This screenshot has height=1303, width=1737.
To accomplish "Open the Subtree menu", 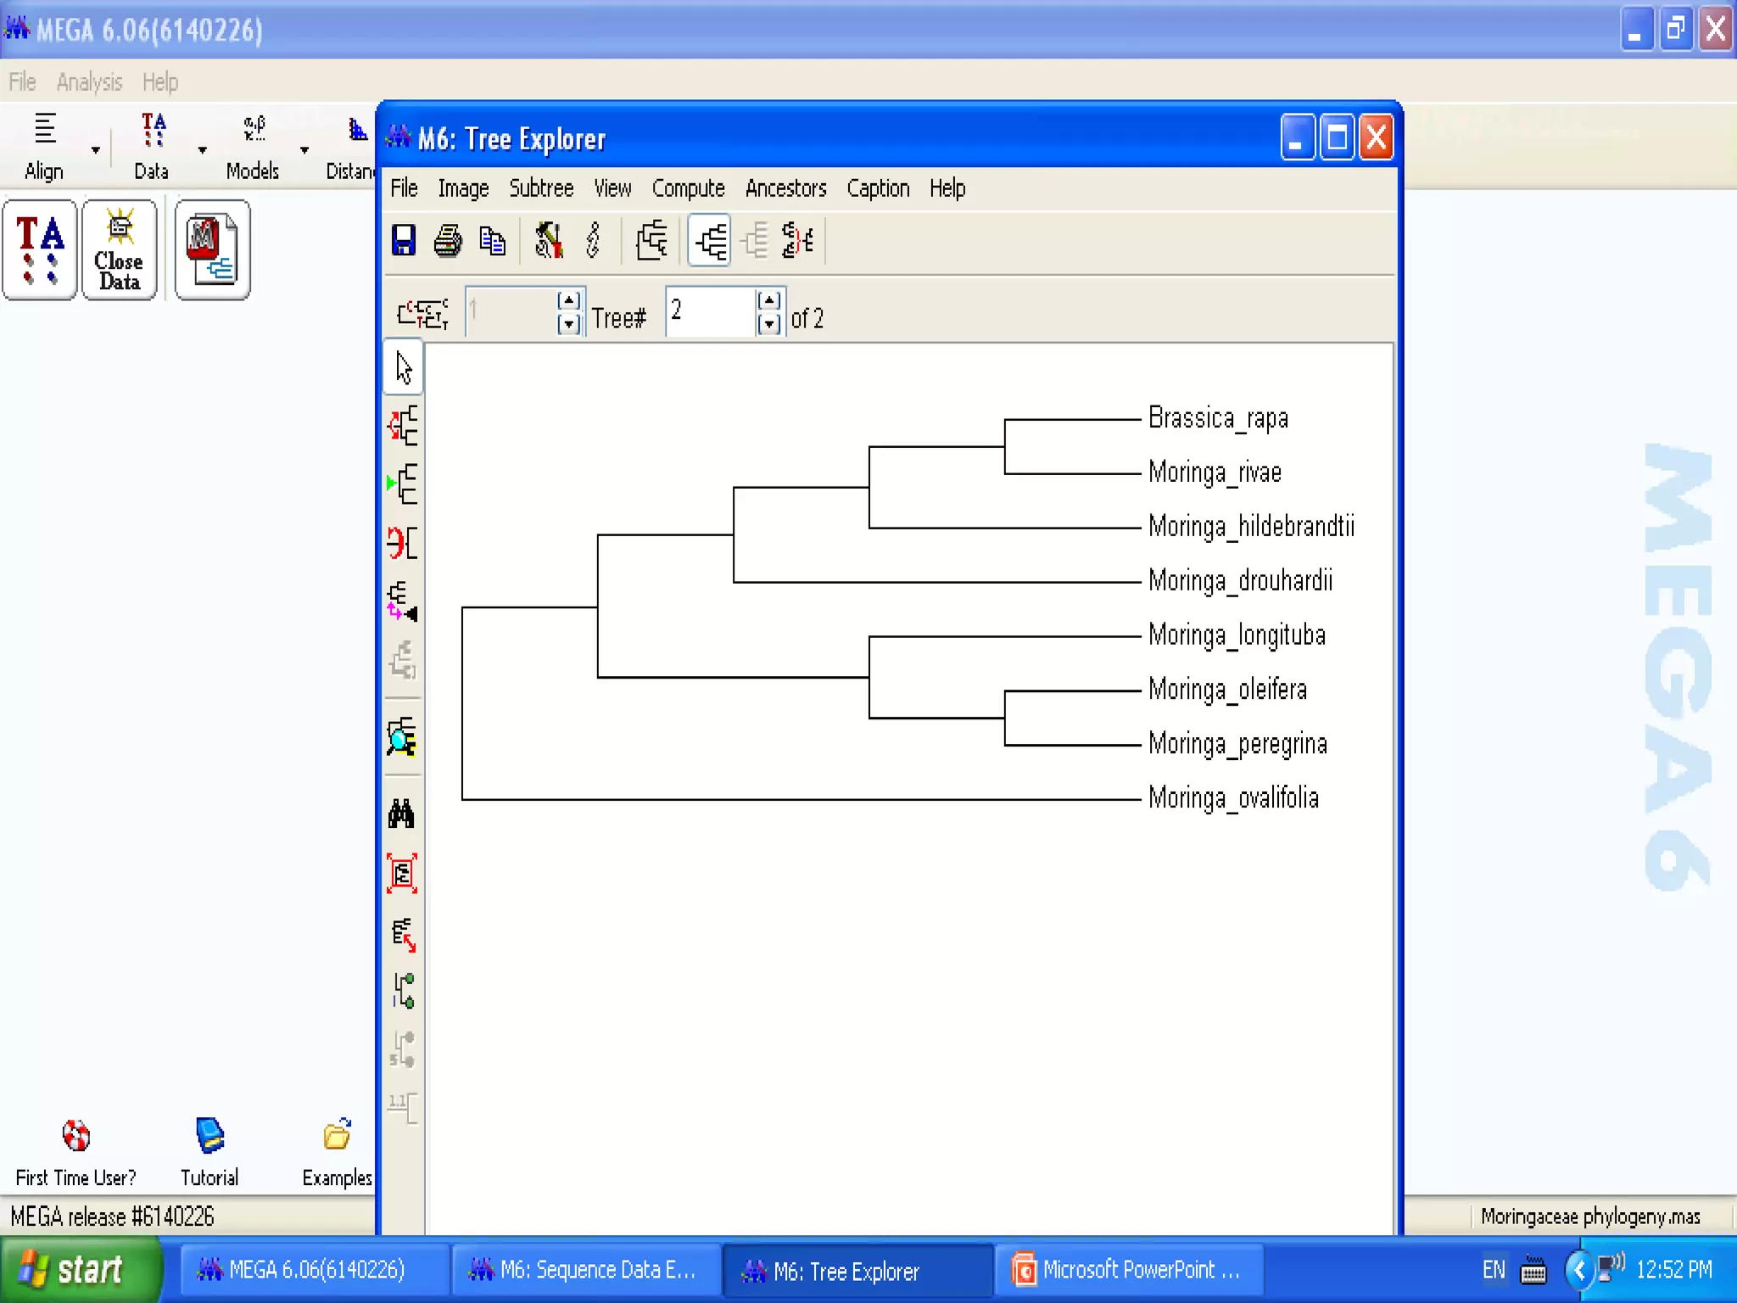I will click(x=541, y=188).
